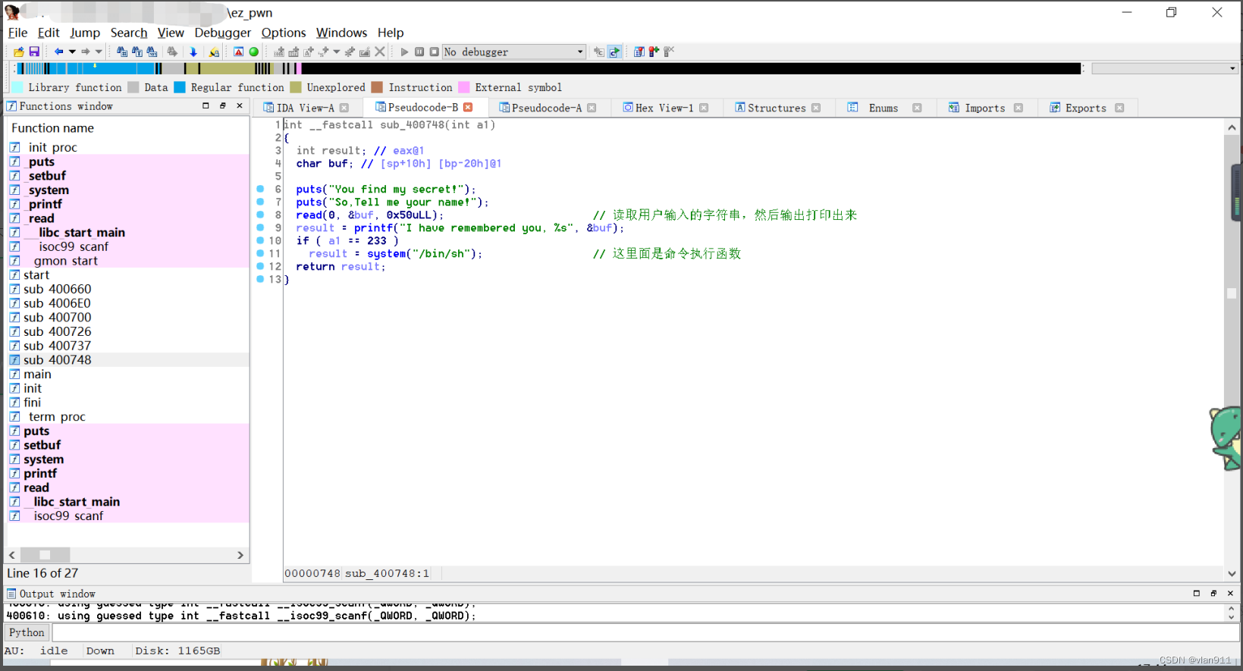Open the forward-navigation history dropdown arrow
Screen dimensions: 1243x671
click(x=99, y=52)
